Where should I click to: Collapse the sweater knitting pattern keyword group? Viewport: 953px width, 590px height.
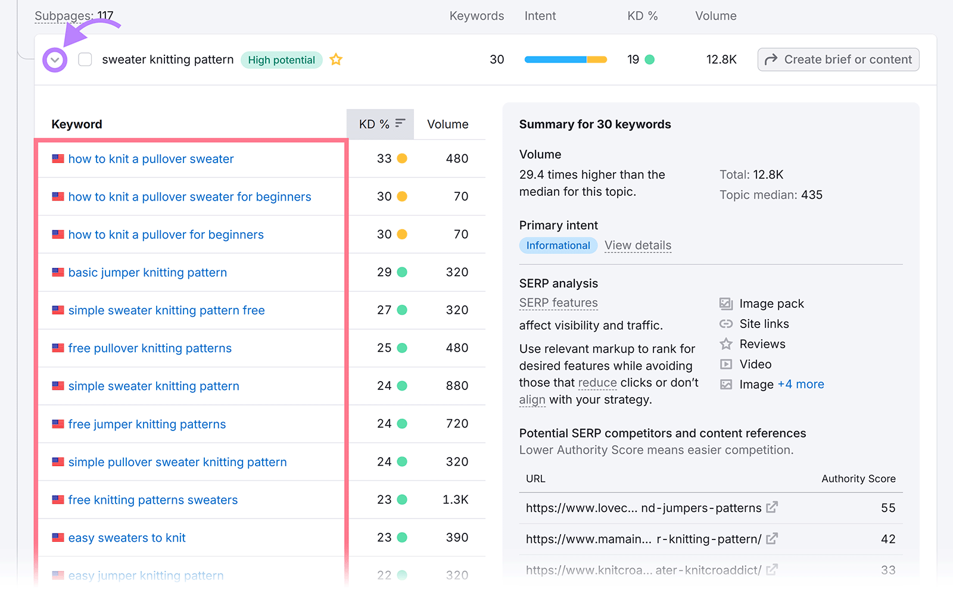54,60
